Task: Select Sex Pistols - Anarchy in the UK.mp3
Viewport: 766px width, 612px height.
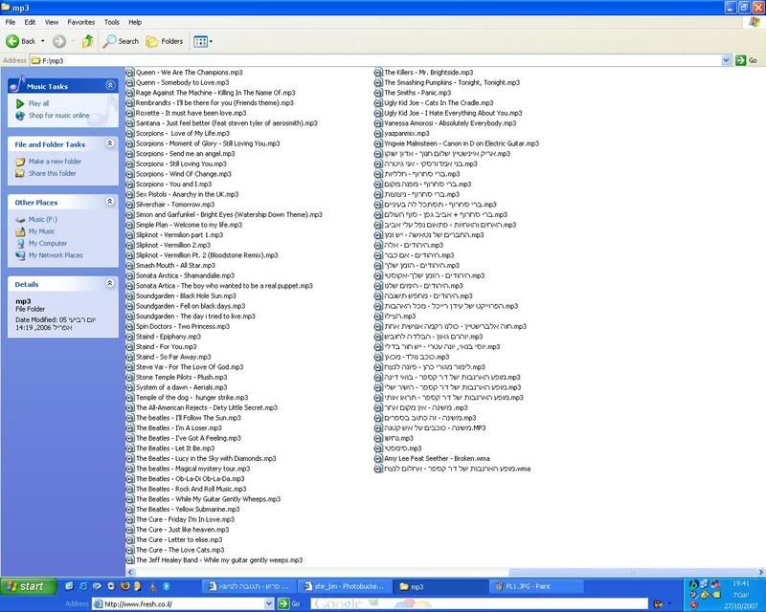Action: 187,194
